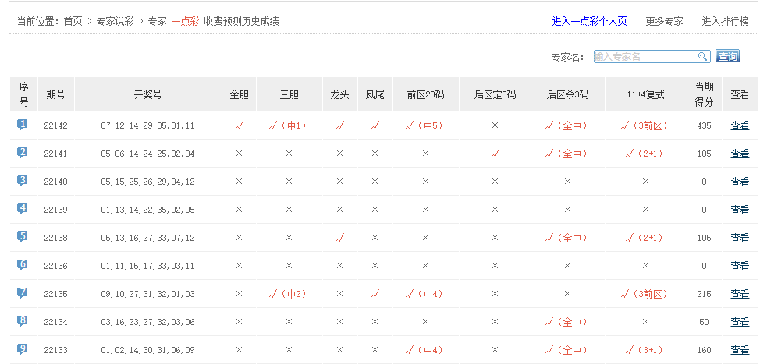Click the 当期得分 column header
The image size is (760, 364).
click(704, 94)
